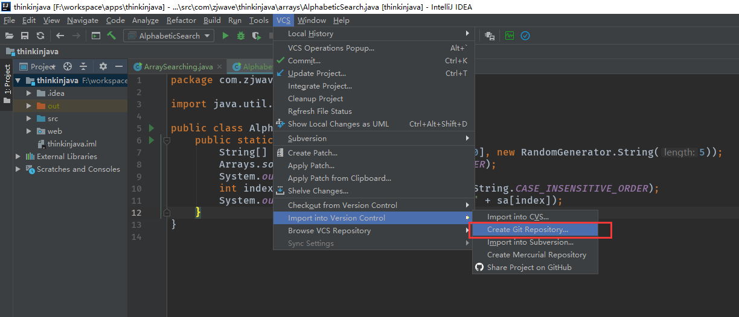
Task: Select Create Git Repository menu entry
Action: tap(527, 230)
